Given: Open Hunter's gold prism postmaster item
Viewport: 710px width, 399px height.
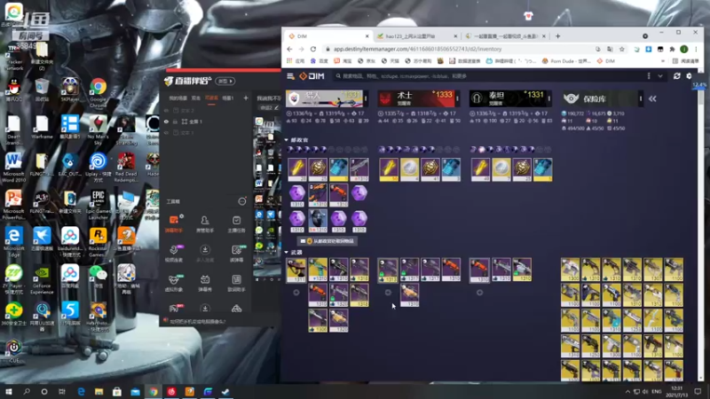Looking at the screenshot, I should [297, 169].
